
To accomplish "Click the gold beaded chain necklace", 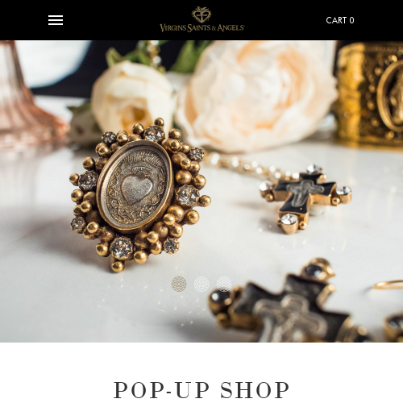I will pyautogui.click(x=242, y=164).
